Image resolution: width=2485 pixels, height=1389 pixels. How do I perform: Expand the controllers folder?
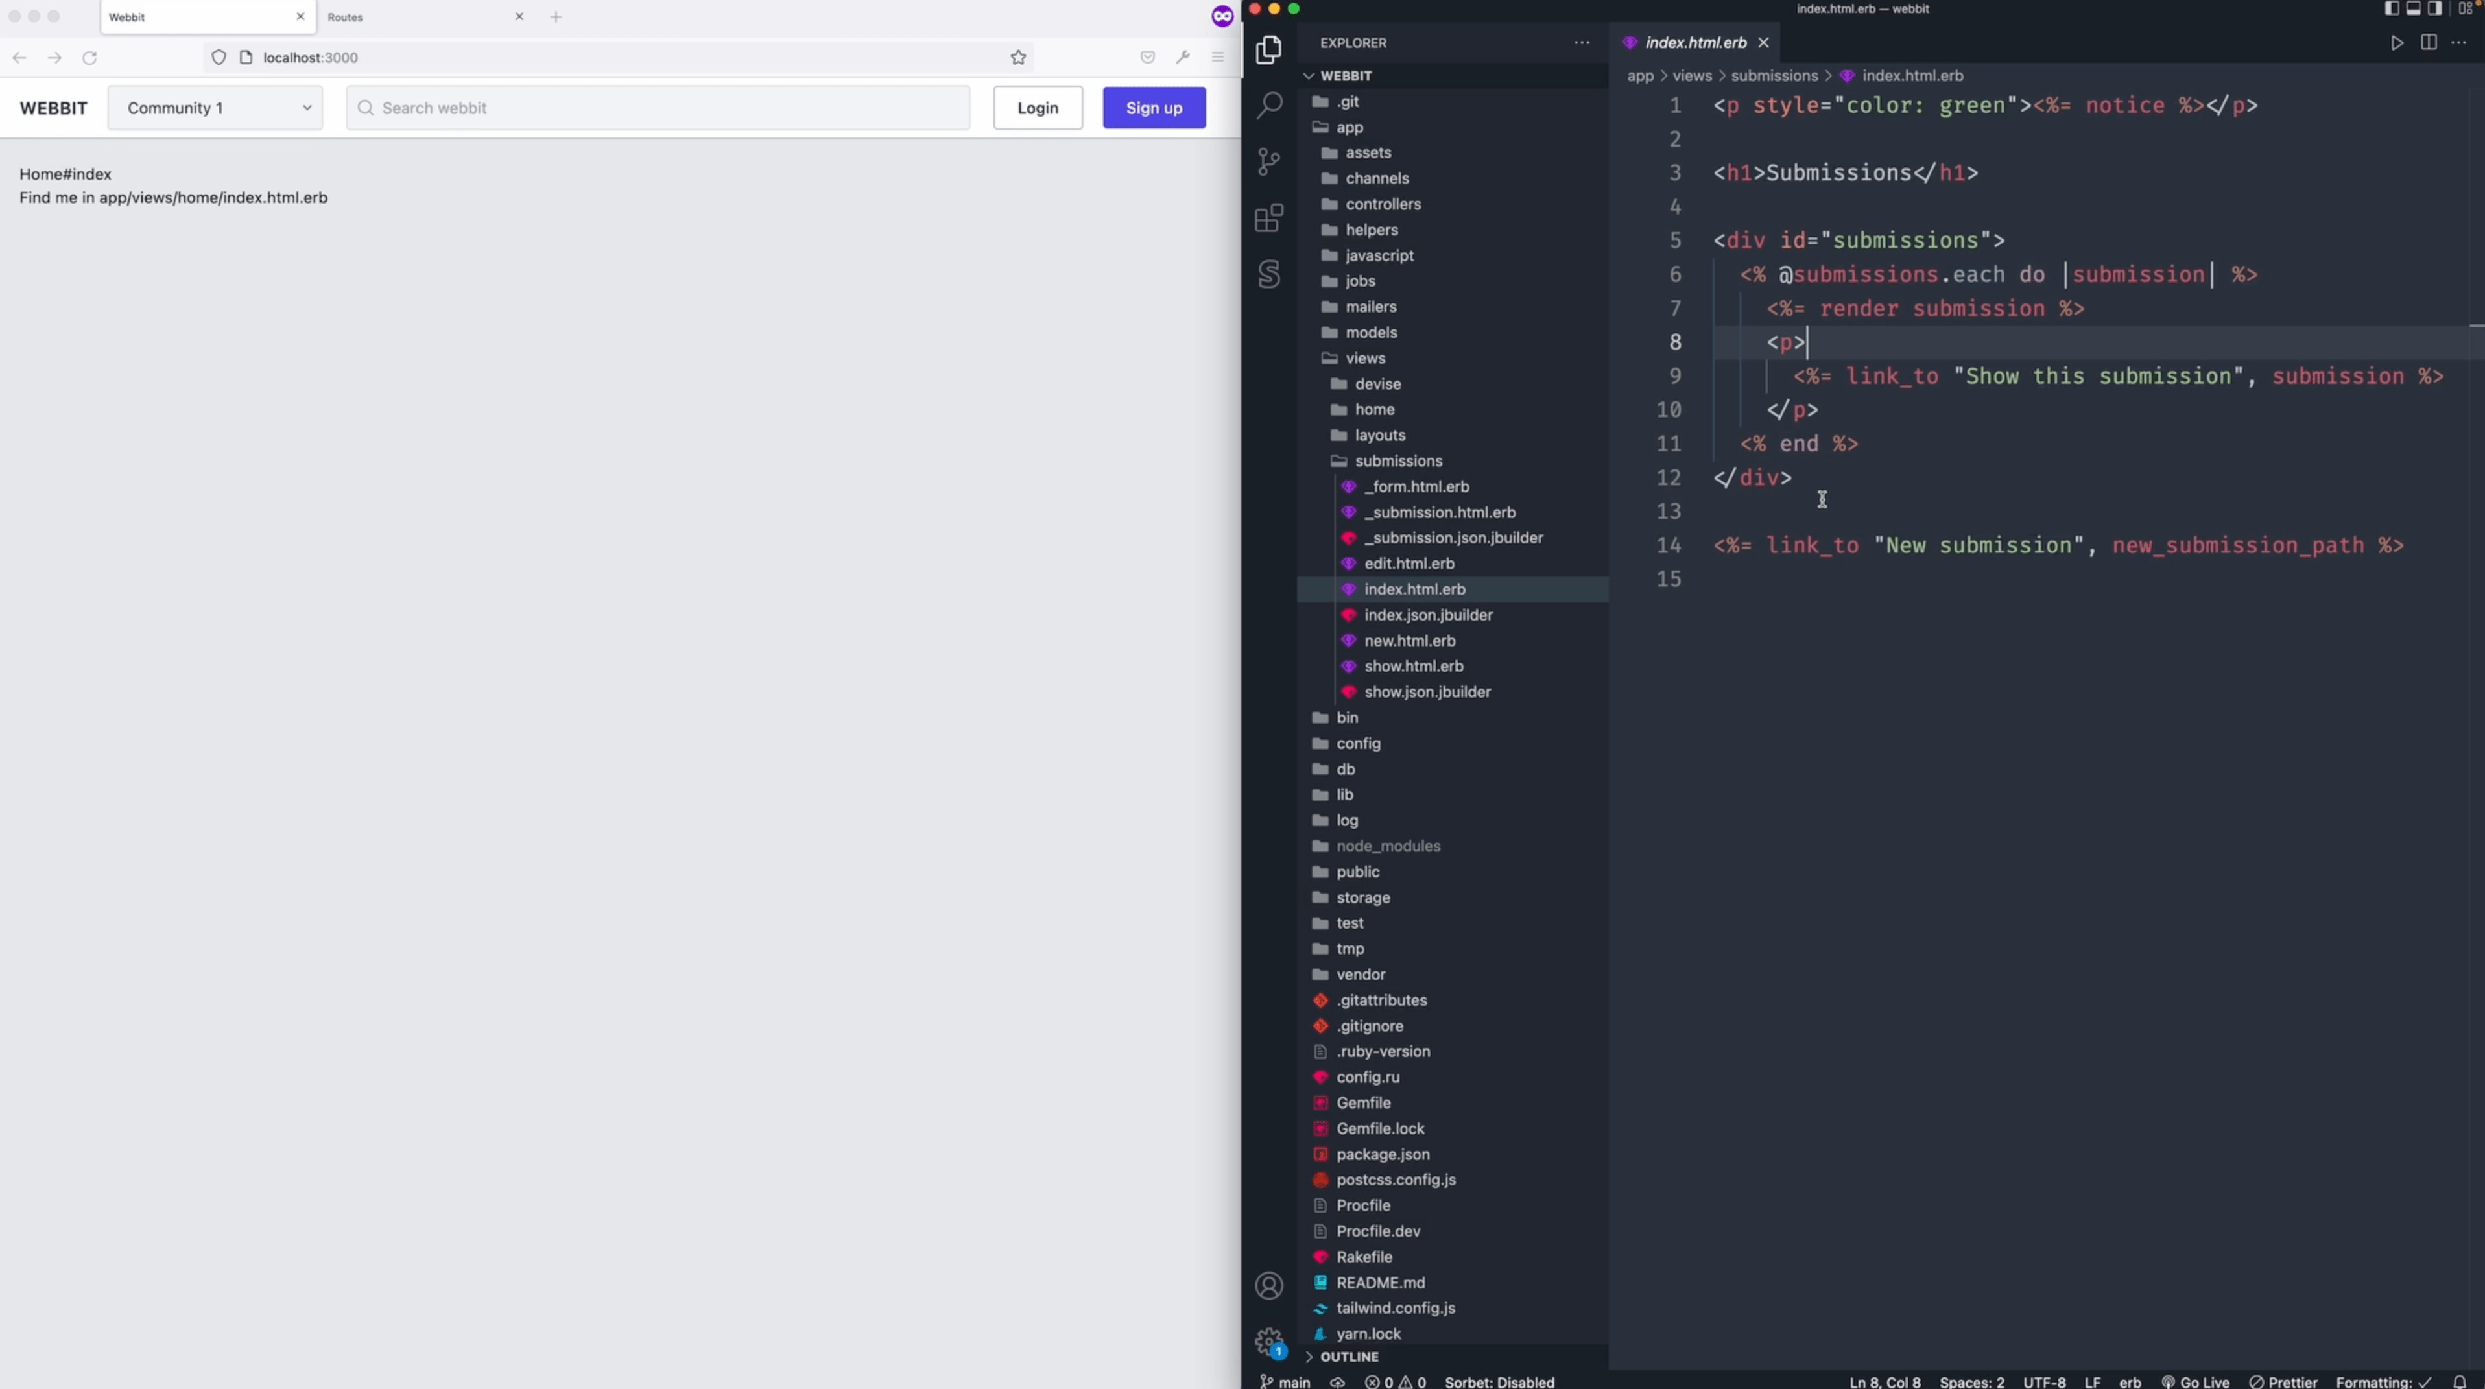coord(1383,204)
